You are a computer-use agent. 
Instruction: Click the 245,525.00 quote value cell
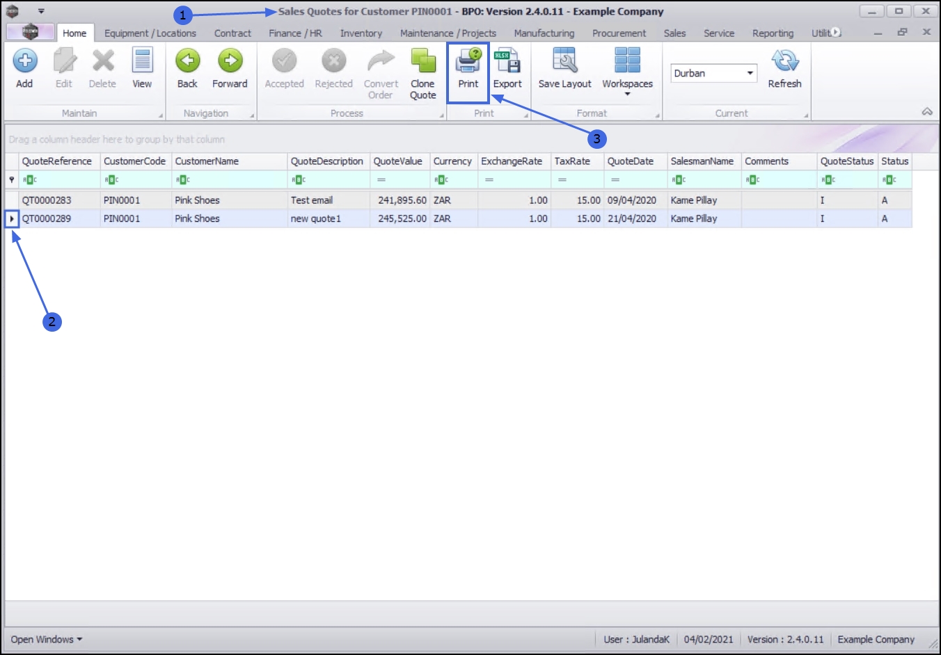pyautogui.click(x=400, y=218)
